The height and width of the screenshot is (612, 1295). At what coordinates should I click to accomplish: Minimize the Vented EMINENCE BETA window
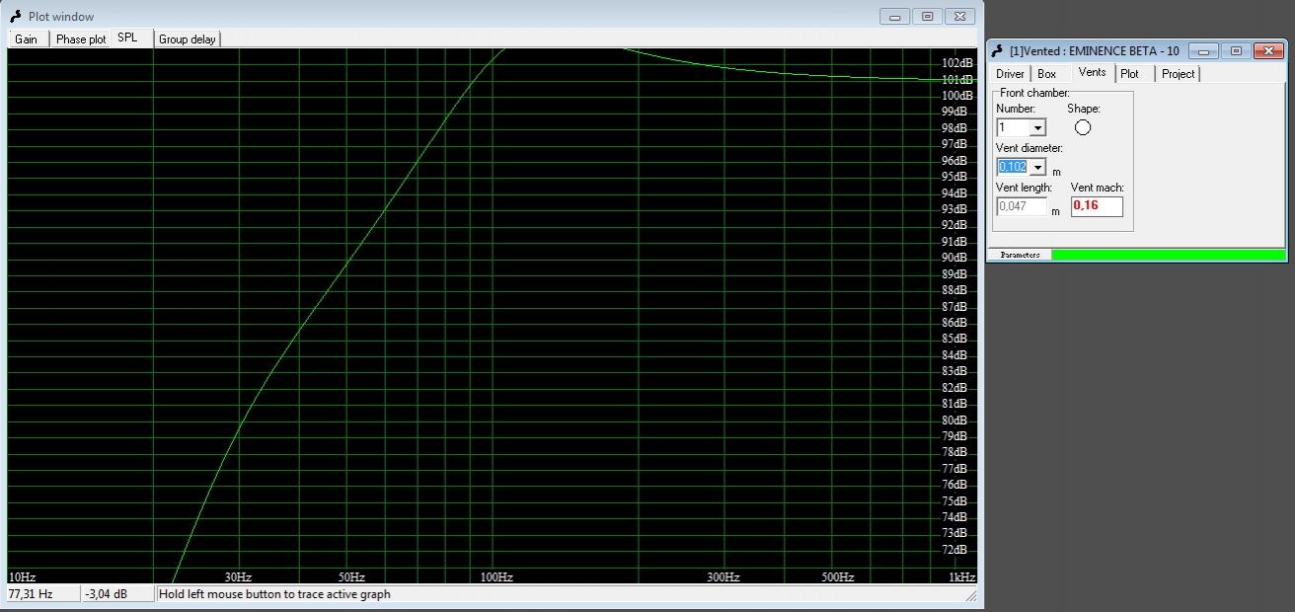pyautogui.click(x=1203, y=50)
